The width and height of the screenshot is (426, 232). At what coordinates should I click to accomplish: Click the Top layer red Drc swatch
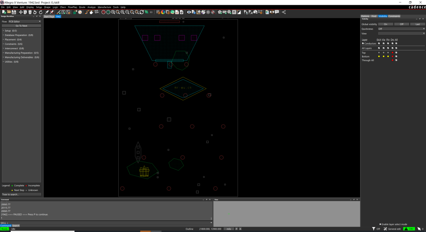[x=392, y=53]
